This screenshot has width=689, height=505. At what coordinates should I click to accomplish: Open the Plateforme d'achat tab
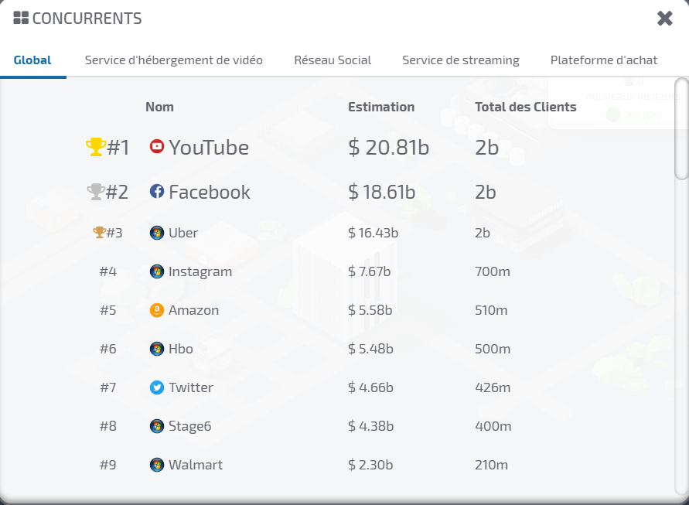(604, 60)
